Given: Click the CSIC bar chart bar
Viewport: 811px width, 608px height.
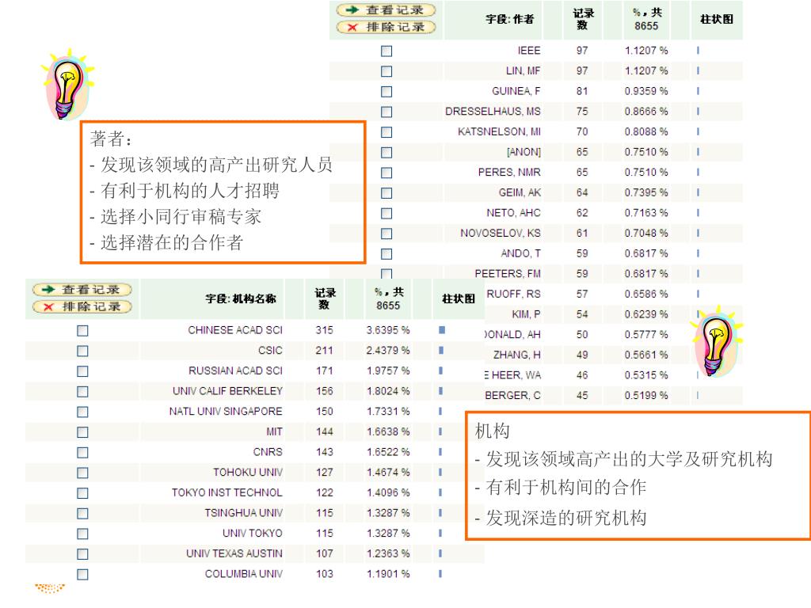Looking at the screenshot, I should point(441,350).
